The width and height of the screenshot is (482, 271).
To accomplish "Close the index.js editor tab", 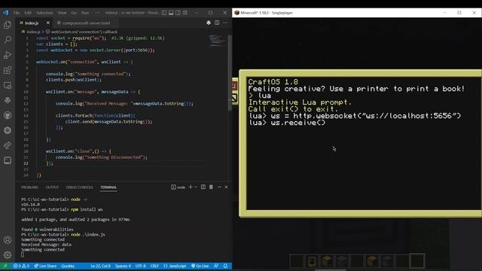I will [x=48, y=23].
